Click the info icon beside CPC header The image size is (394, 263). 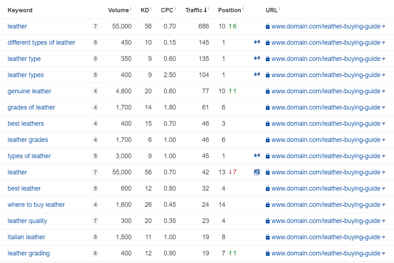[x=175, y=8]
